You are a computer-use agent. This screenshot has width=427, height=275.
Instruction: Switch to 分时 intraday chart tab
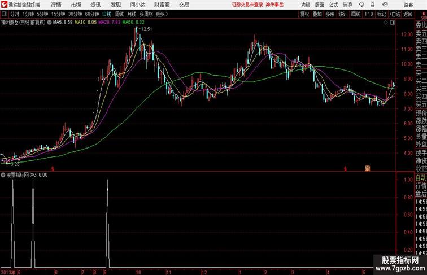click(x=15, y=14)
